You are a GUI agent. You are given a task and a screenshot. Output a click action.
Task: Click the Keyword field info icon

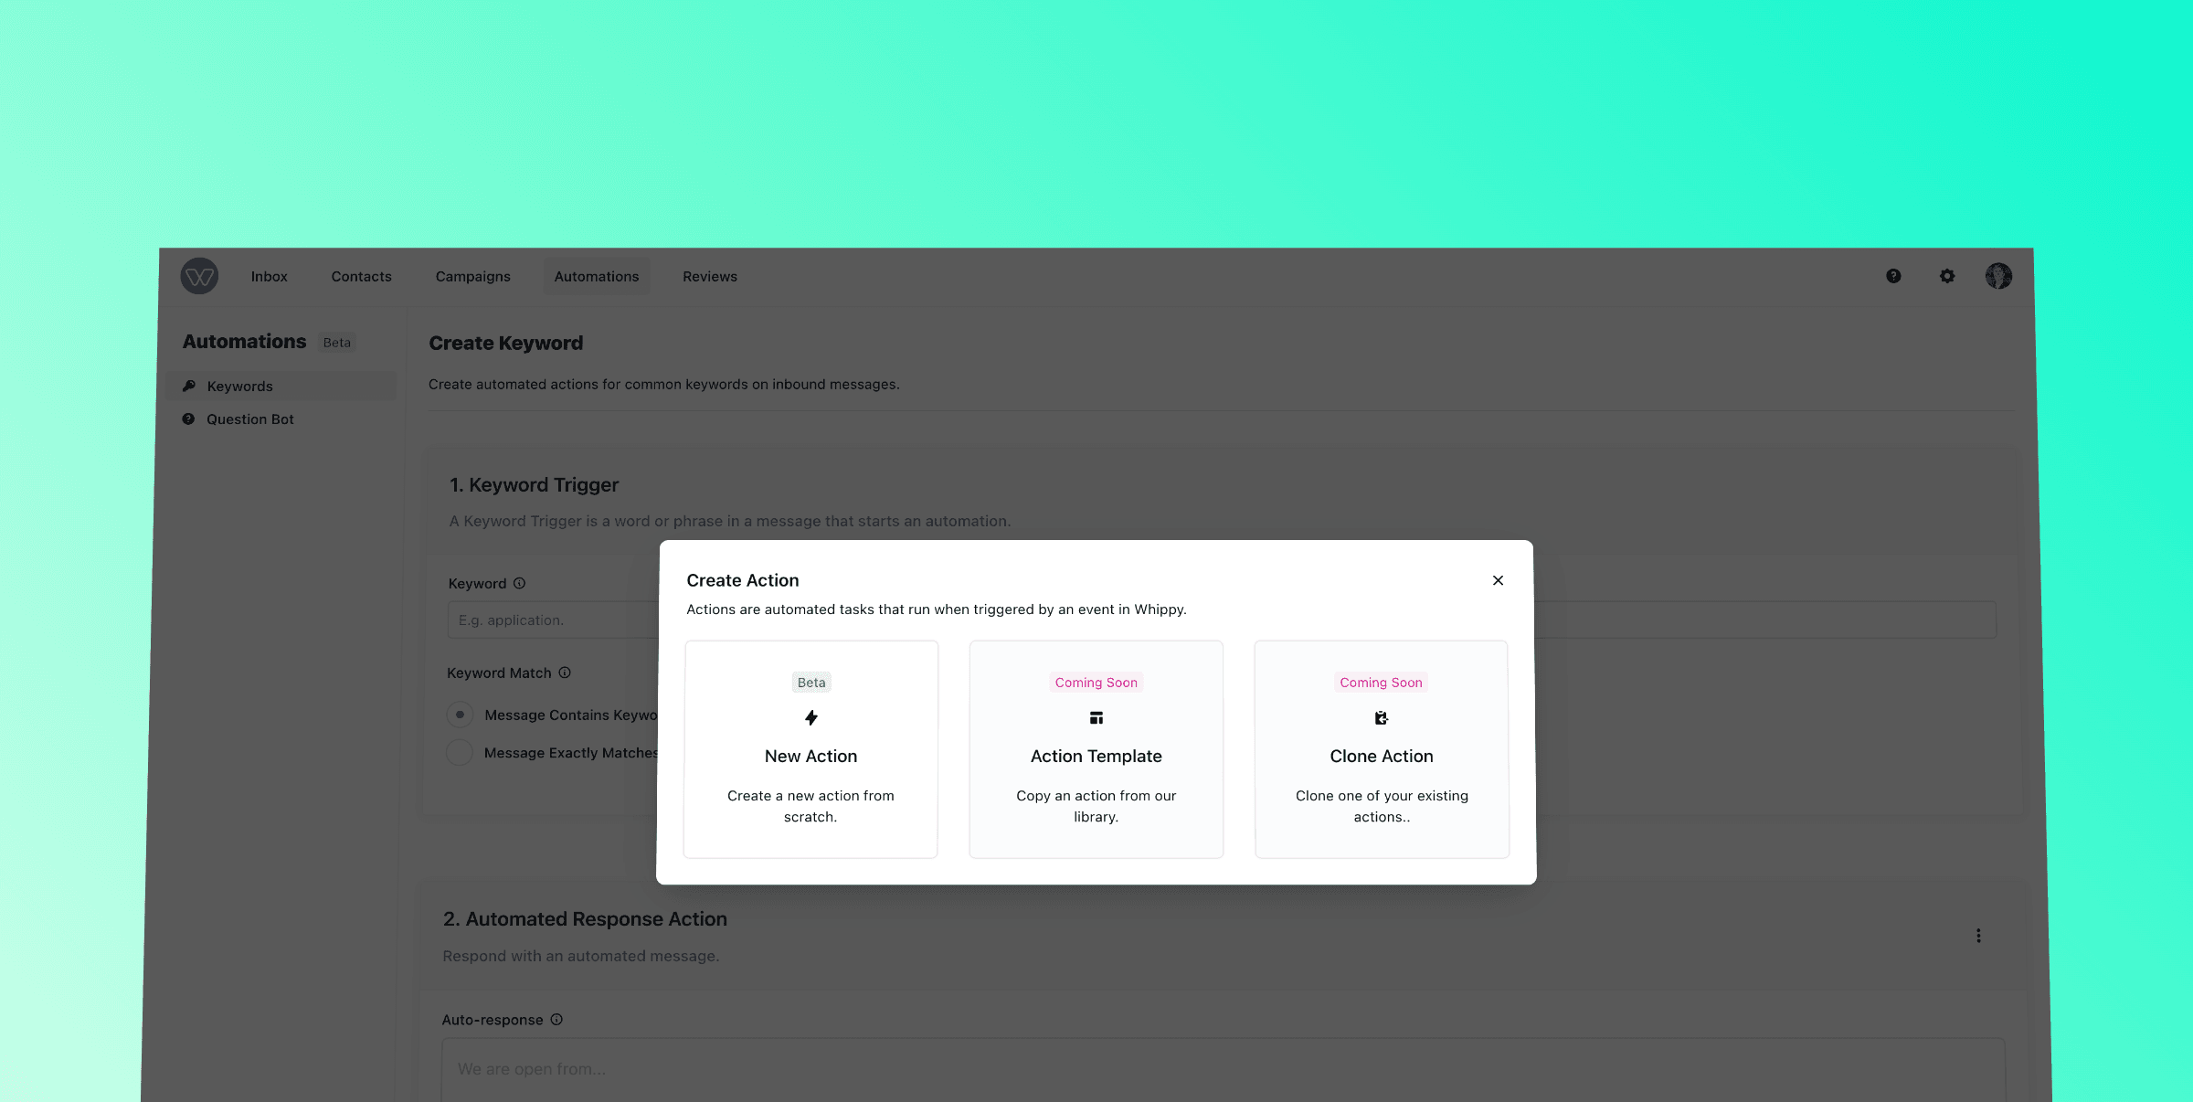click(519, 584)
